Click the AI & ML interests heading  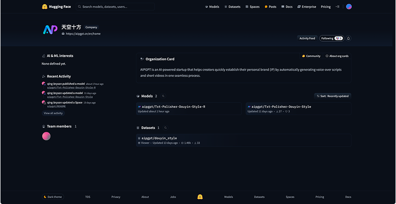click(x=60, y=56)
